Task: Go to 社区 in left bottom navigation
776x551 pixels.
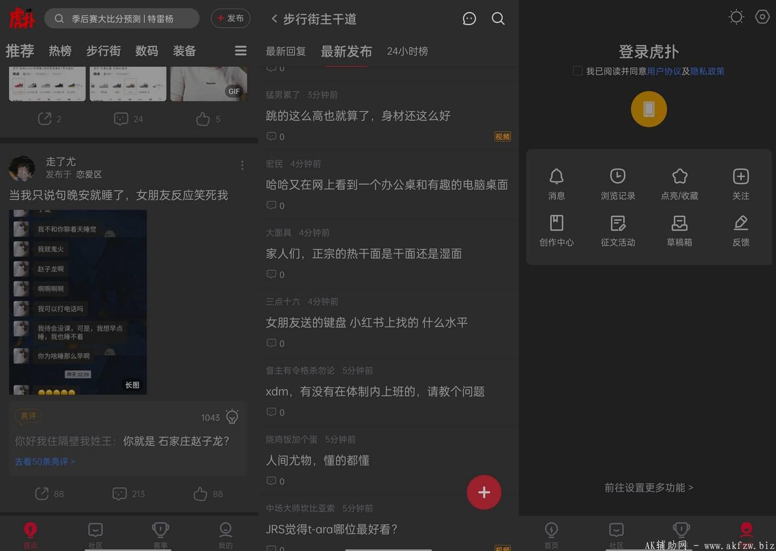Action: 96,535
